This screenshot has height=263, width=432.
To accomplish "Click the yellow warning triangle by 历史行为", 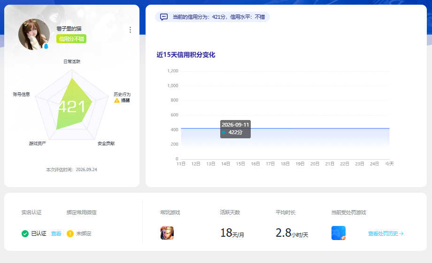I will (x=117, y=100).
